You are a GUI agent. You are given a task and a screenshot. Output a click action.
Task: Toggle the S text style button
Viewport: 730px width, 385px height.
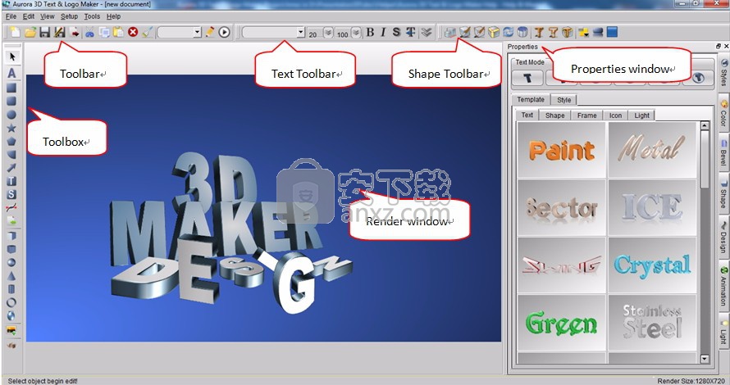396,32
